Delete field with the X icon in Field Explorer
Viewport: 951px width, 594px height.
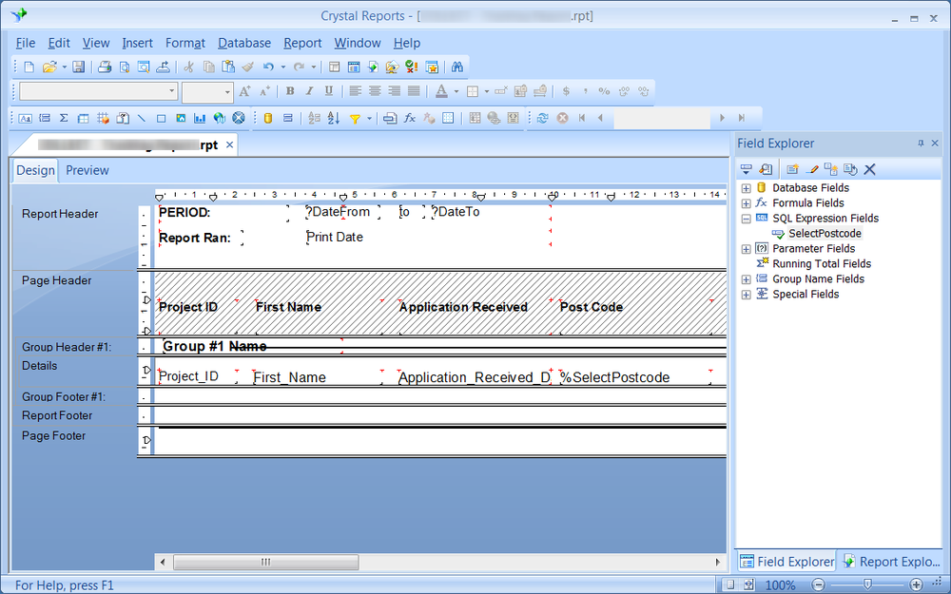(870, 170)
